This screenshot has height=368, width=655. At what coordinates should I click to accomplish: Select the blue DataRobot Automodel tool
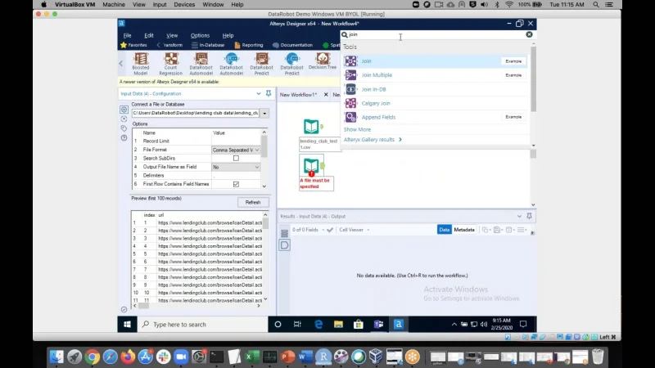tap(232, 59)
